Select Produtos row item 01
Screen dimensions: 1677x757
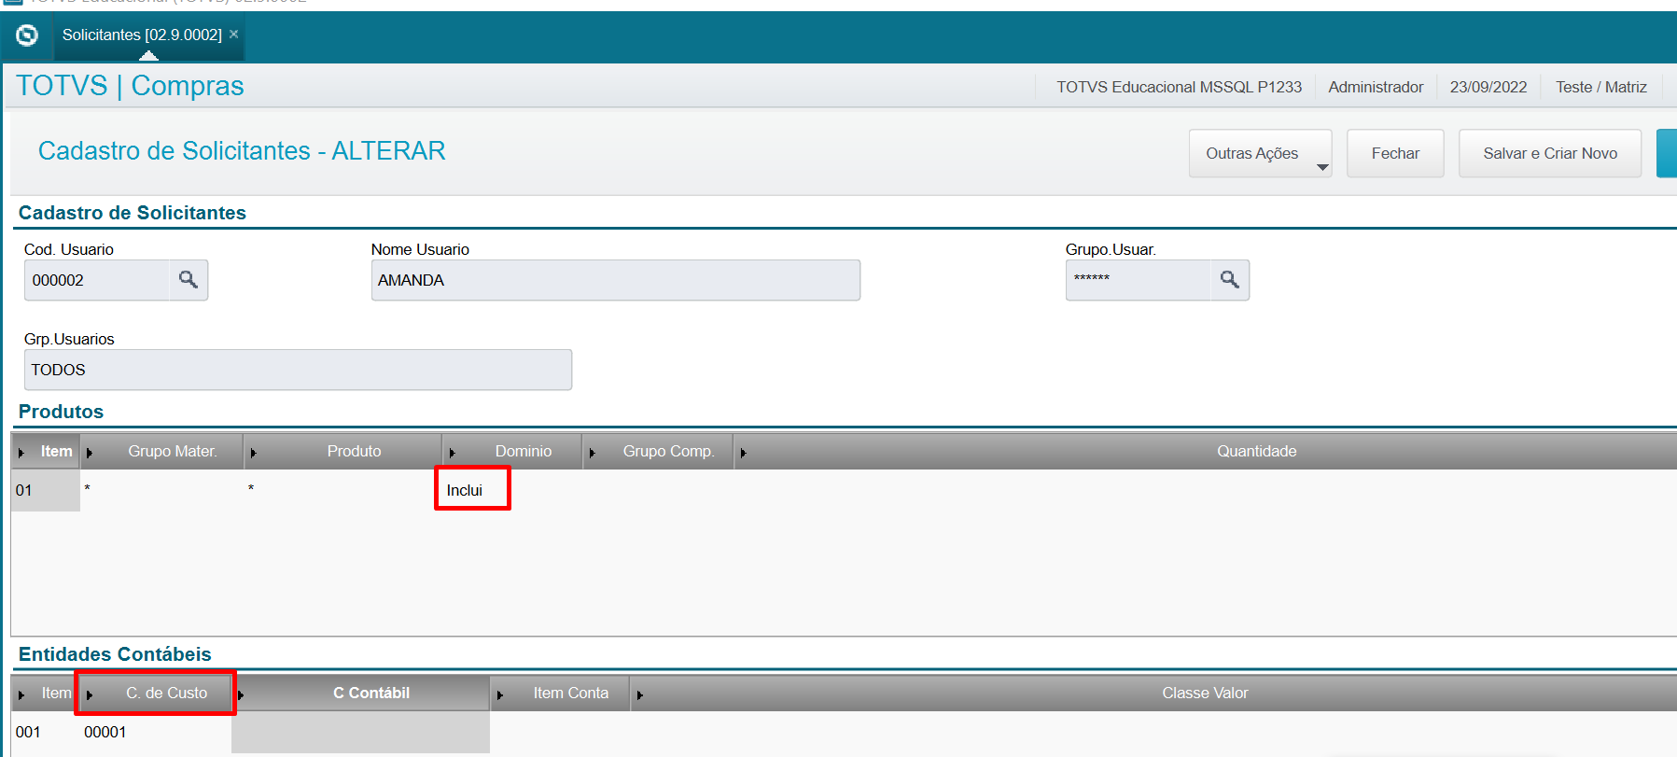tap(46, 490)
